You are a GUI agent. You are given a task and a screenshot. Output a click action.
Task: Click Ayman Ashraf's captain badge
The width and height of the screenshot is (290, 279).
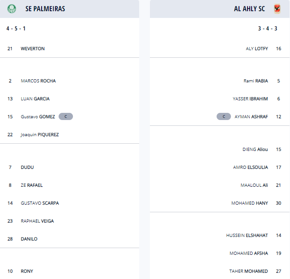click(224, 116)
